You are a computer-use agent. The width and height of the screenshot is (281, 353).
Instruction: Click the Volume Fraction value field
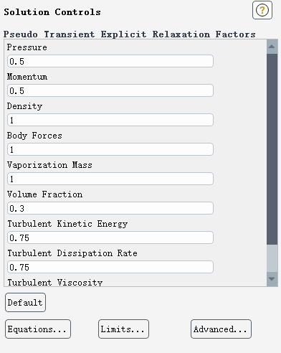[110, 208]
